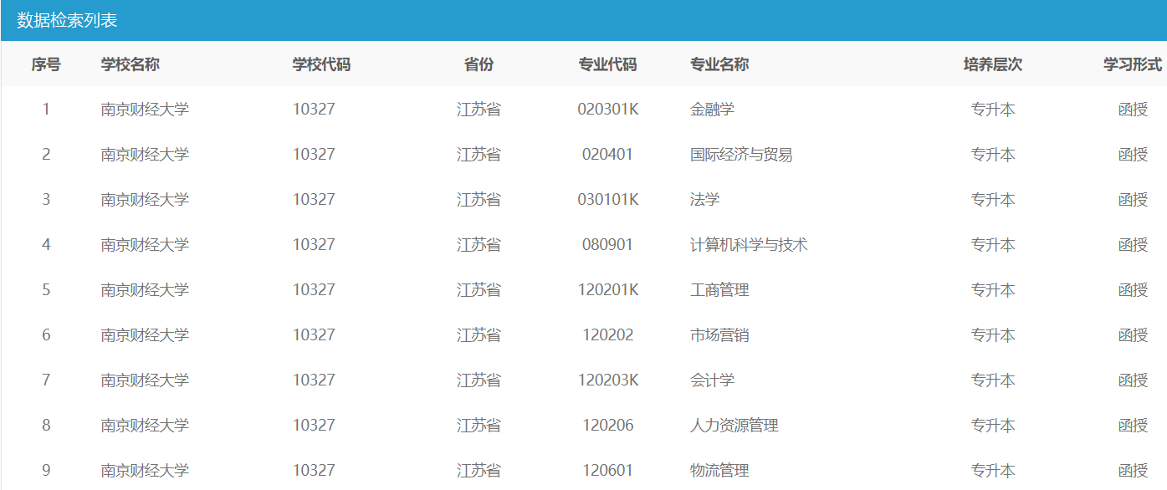Click 函授 in the 物流管理 row

tap(1133, 471)
